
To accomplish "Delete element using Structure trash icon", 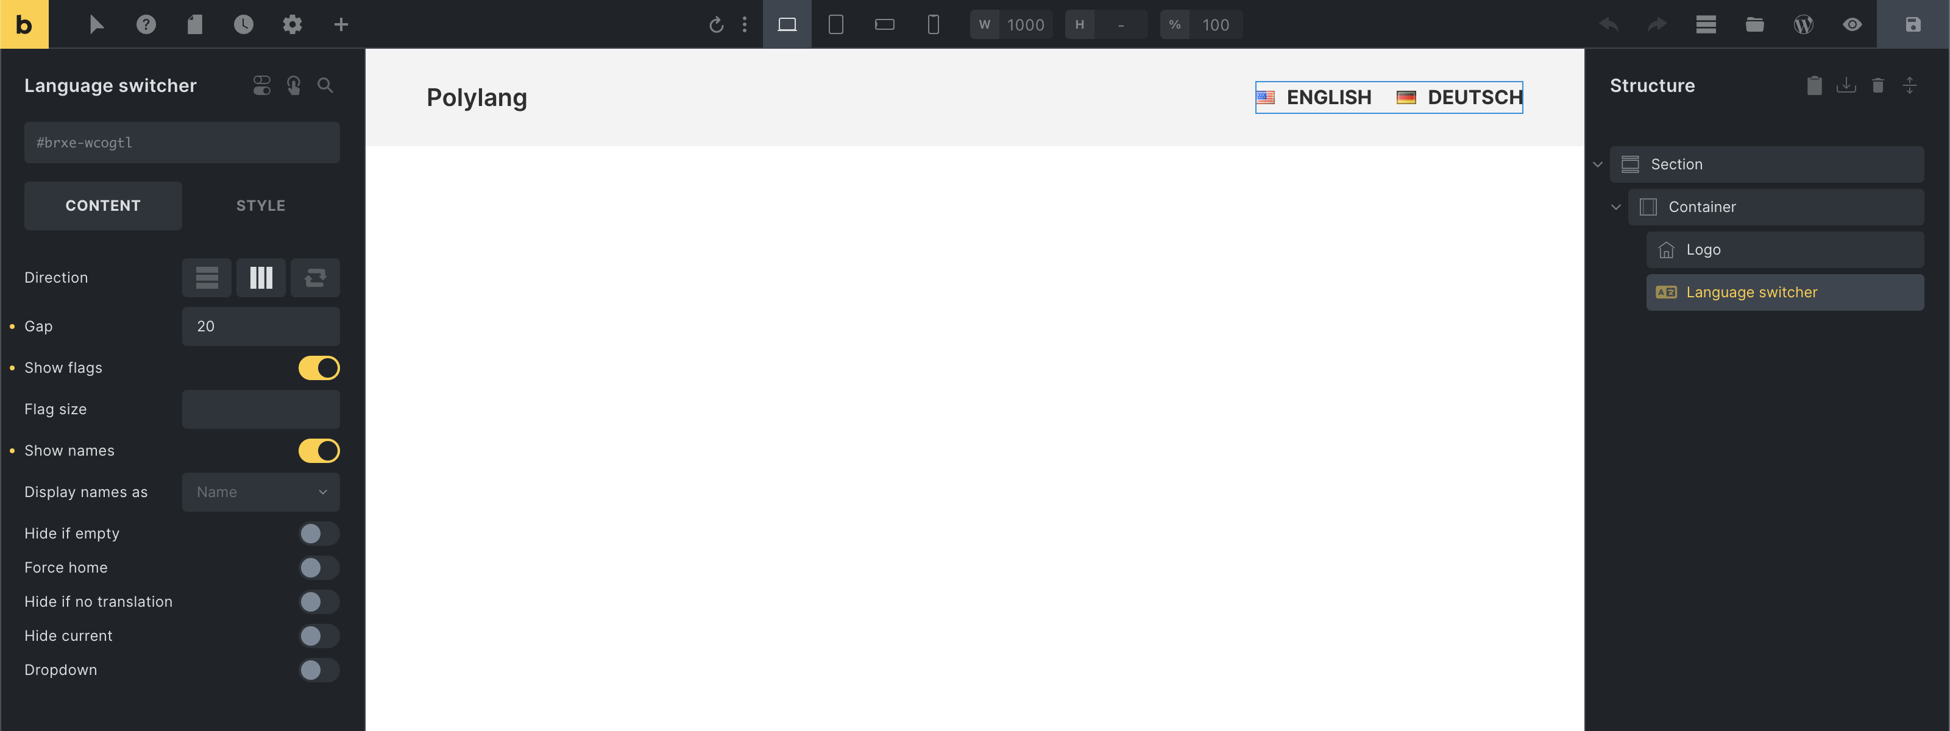I will pos(1877,85).
